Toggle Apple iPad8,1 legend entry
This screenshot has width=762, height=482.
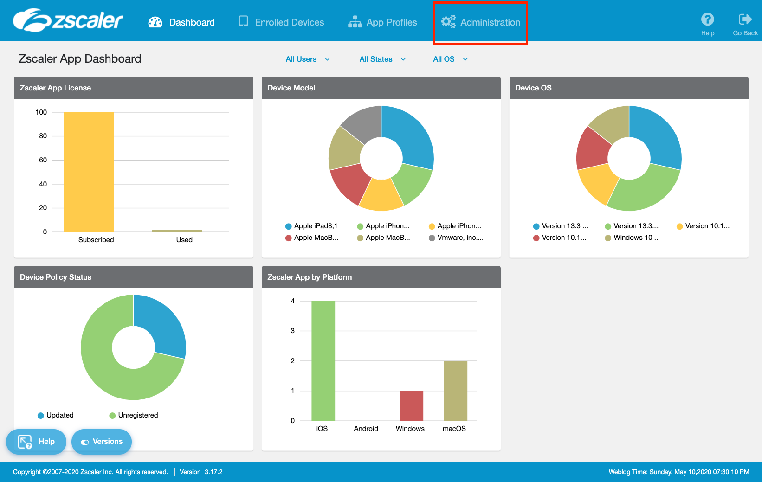point(311,226)
